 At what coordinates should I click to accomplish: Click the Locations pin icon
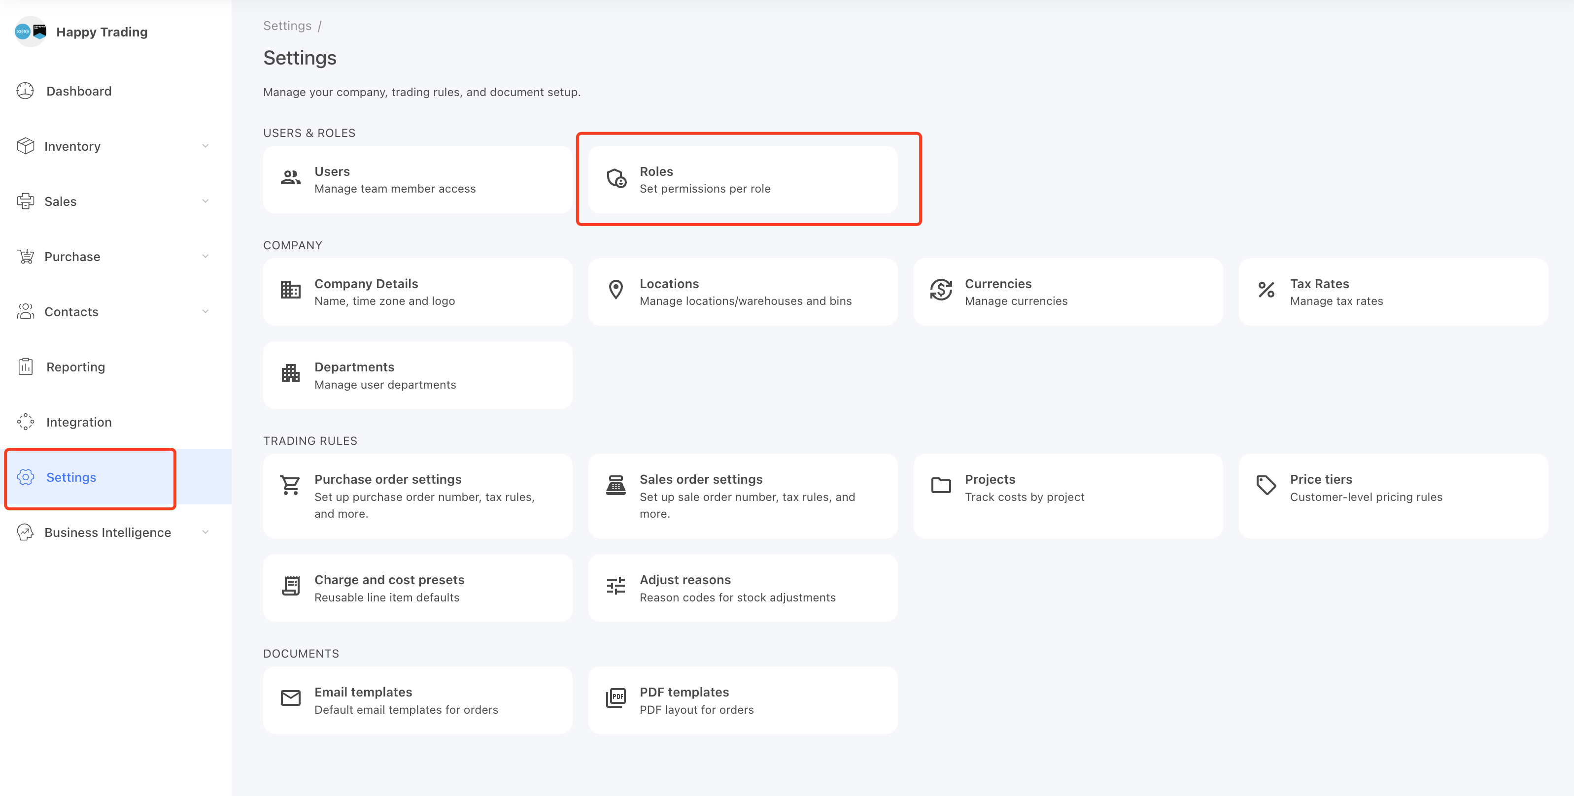click(x=616, y=290)
